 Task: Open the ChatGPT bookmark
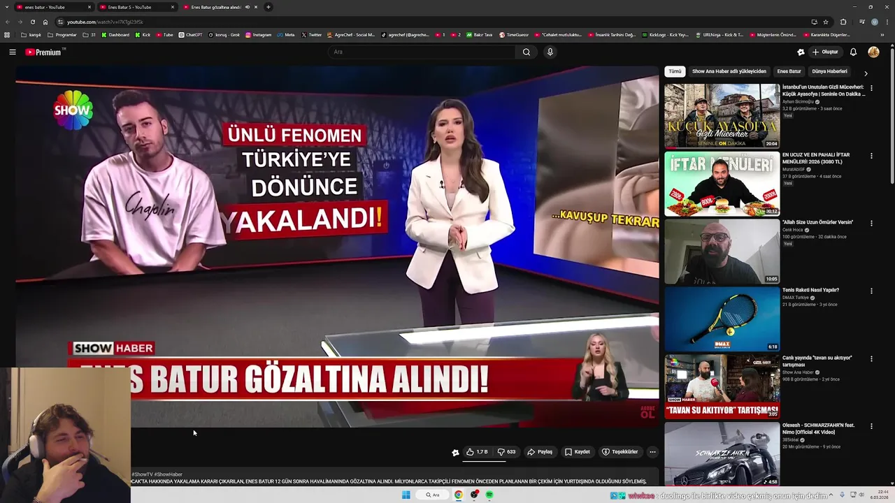pyautogui.click(x=190, y=34)
